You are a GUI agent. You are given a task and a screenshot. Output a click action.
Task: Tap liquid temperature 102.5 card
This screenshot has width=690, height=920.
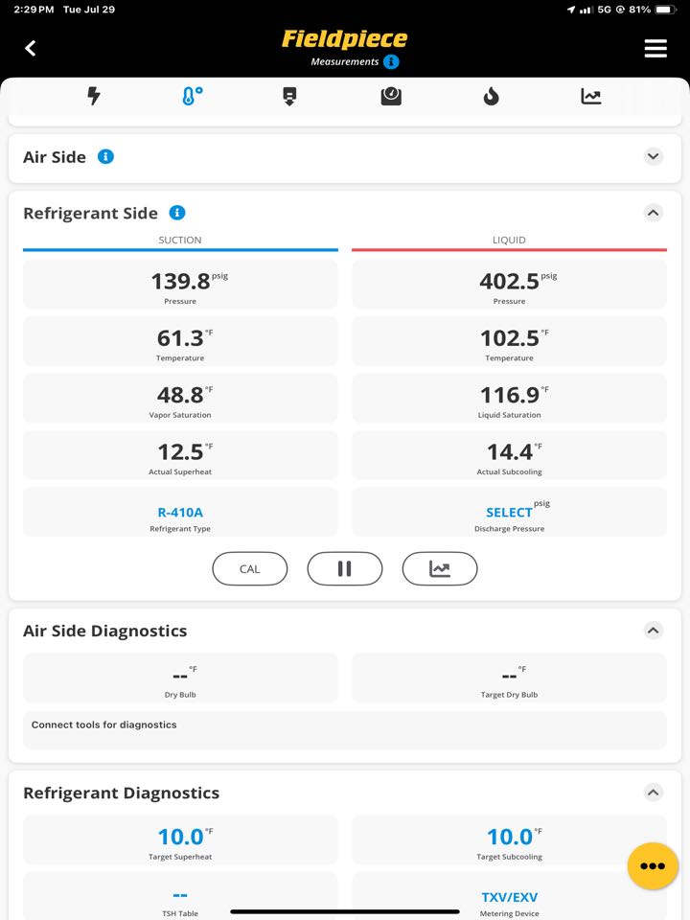[x=509, y=341]
